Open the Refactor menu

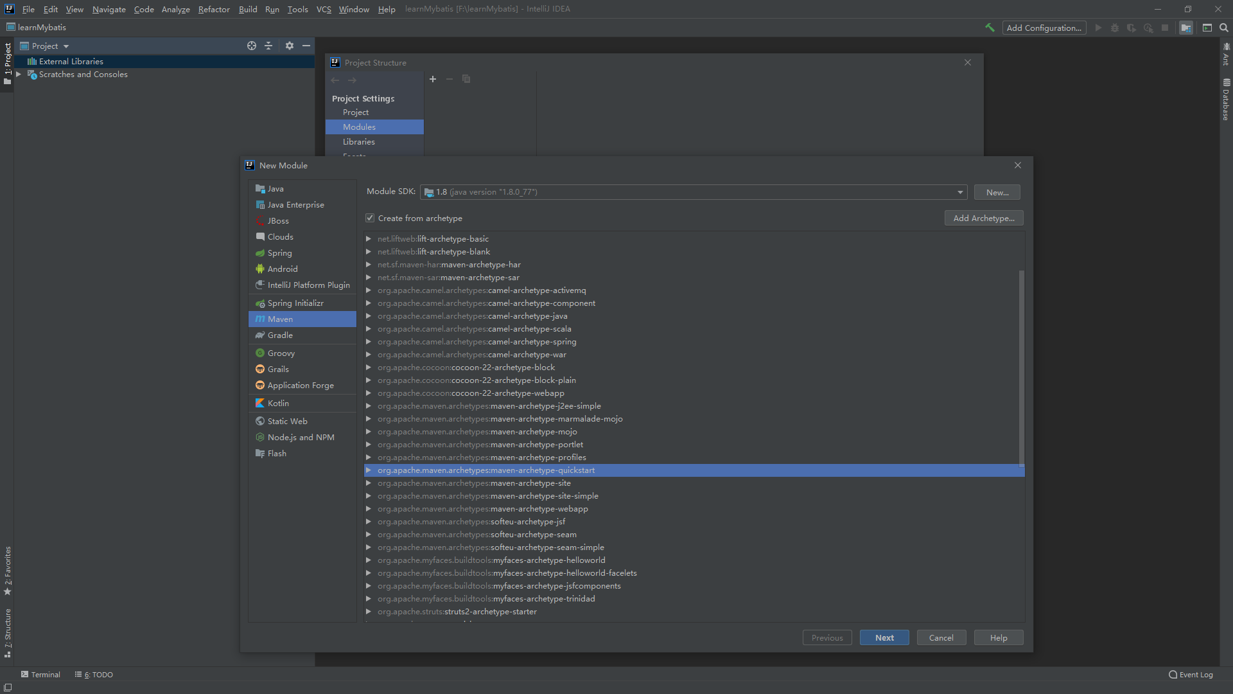(214, 9)
